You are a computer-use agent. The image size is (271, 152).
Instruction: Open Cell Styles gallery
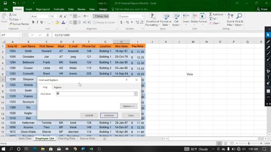click(x=176, y=20)
